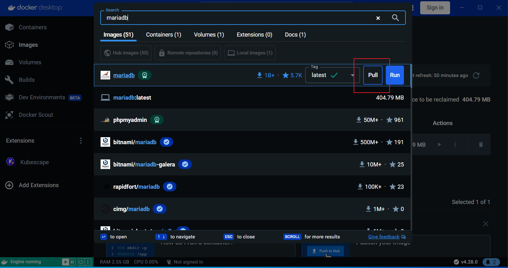
Task: Switch to the Volumes (1) tab
Action: click(x=209, y=35)
